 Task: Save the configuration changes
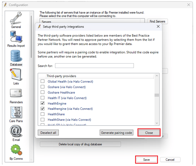[x=146, y=160]
